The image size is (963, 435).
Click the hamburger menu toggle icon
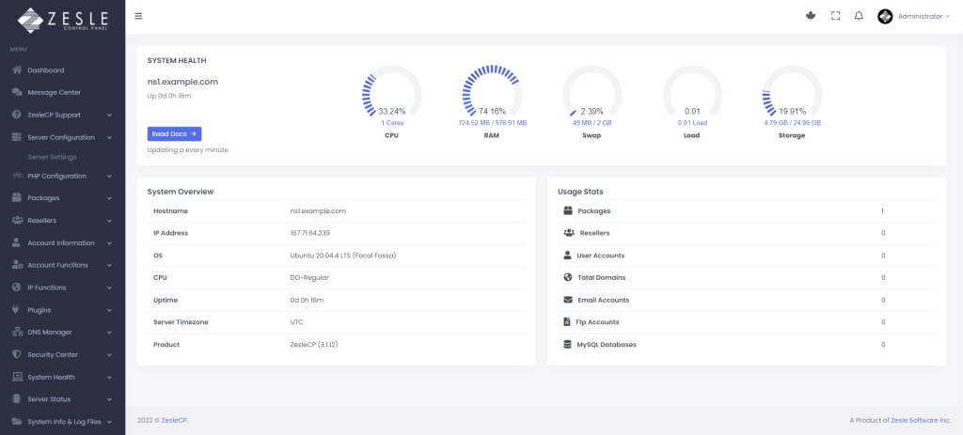tap(139, 16)
